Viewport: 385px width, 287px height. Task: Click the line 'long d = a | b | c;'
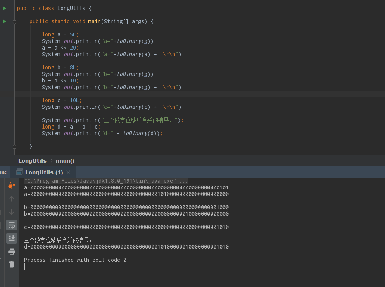tap(71, 127)
